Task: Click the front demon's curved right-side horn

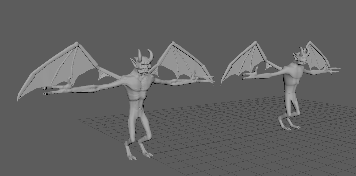Action: (x=151, y=55)
